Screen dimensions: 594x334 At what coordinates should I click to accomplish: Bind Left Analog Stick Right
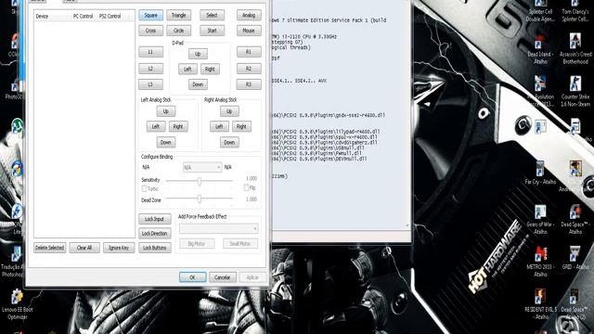pos(178,126)
